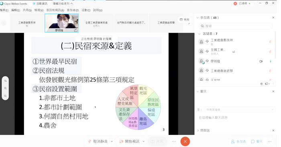
Task: Click headset icon beside 工業總會鄭美琪
Action: (207, 41)
